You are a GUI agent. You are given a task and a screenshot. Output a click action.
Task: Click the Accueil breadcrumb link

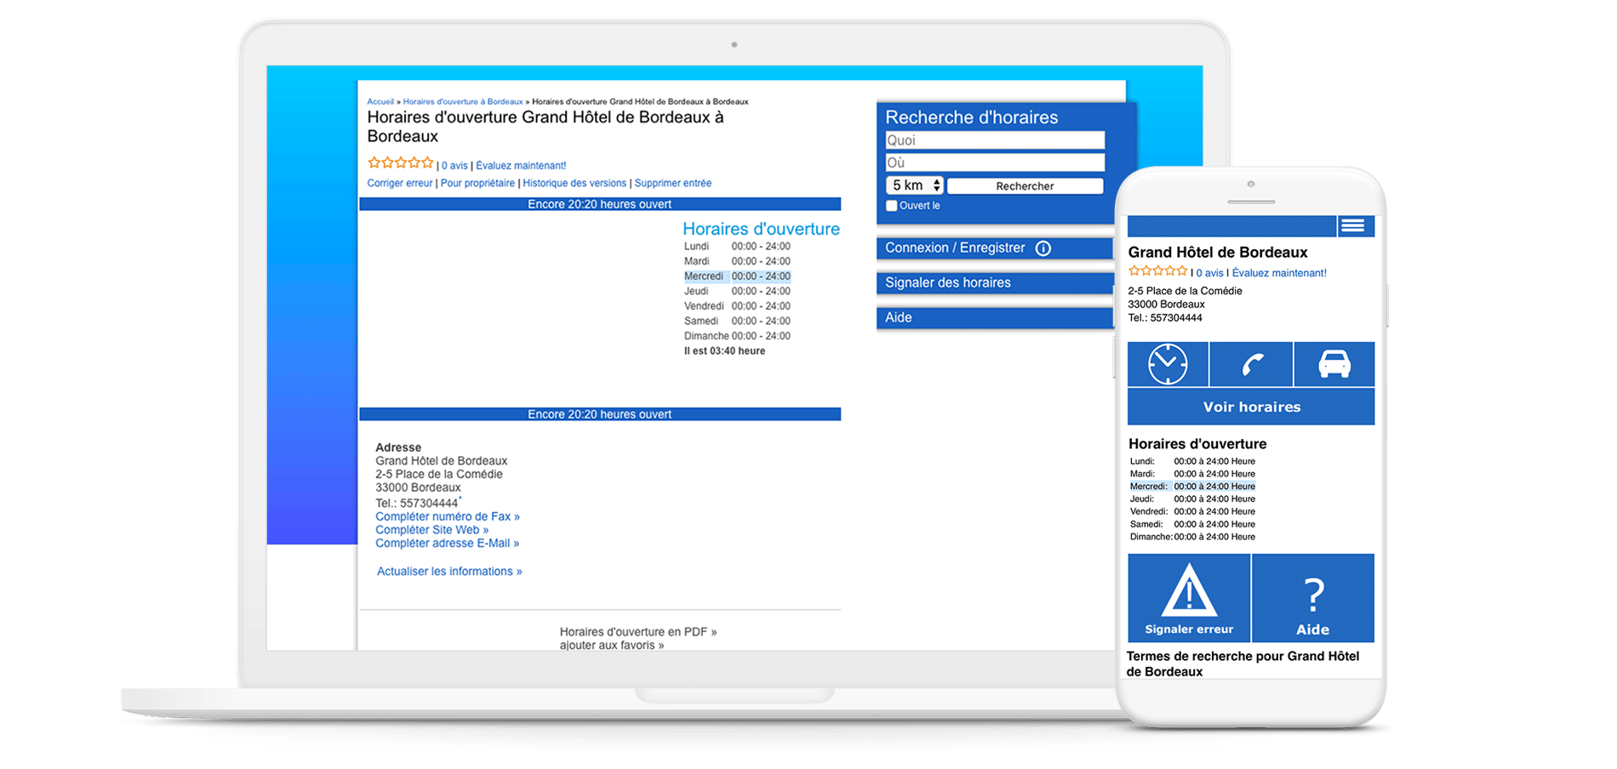point(380,101)
